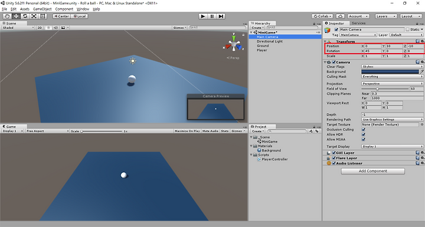The width and height of the screenshot is (425, 227).
Task: Open the Collab button
Action: click(x=322, y=17)
